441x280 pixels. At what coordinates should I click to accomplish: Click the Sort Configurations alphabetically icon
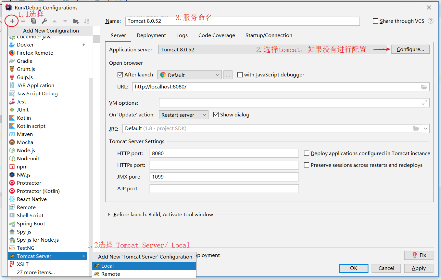pos(86,21)
